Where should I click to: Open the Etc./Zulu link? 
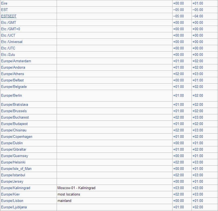8,54
